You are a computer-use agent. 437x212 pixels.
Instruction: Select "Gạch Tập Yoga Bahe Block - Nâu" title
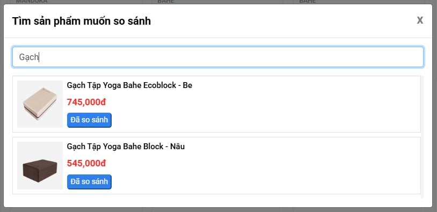click(x=126, y=147)
